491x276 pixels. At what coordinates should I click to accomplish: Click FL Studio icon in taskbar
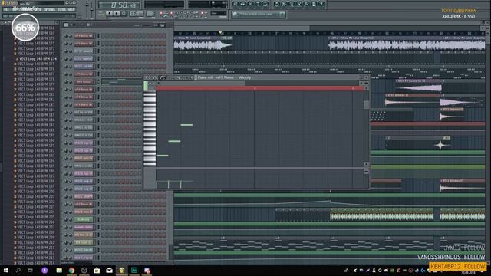[121, 271]
